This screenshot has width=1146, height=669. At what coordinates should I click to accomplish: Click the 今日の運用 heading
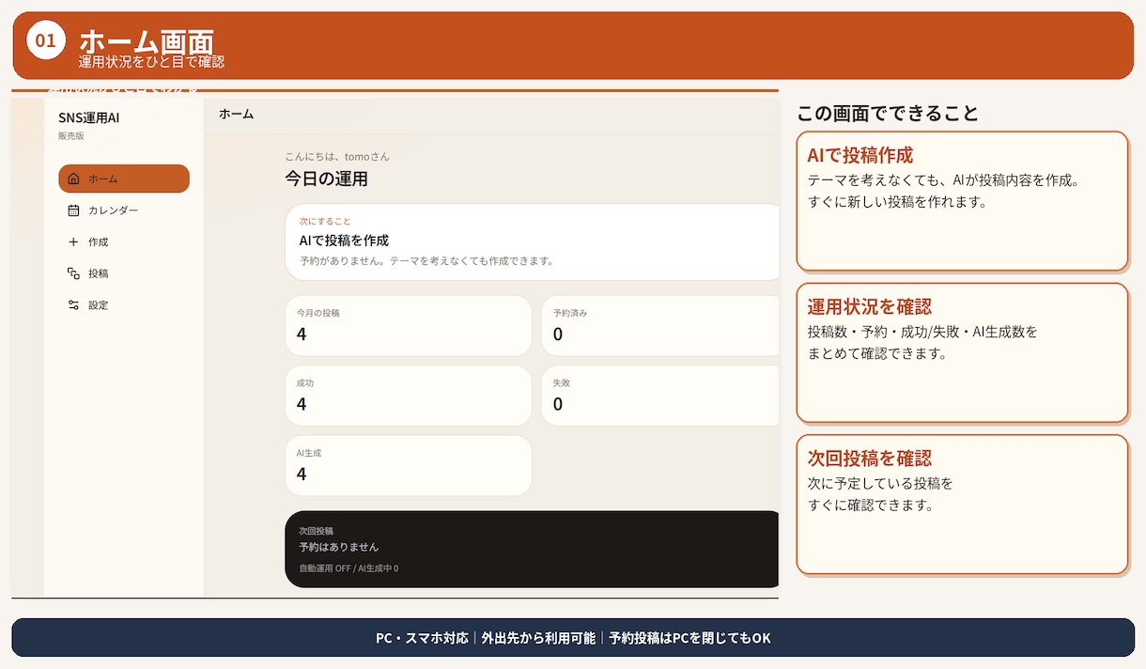tap(327, 179)
